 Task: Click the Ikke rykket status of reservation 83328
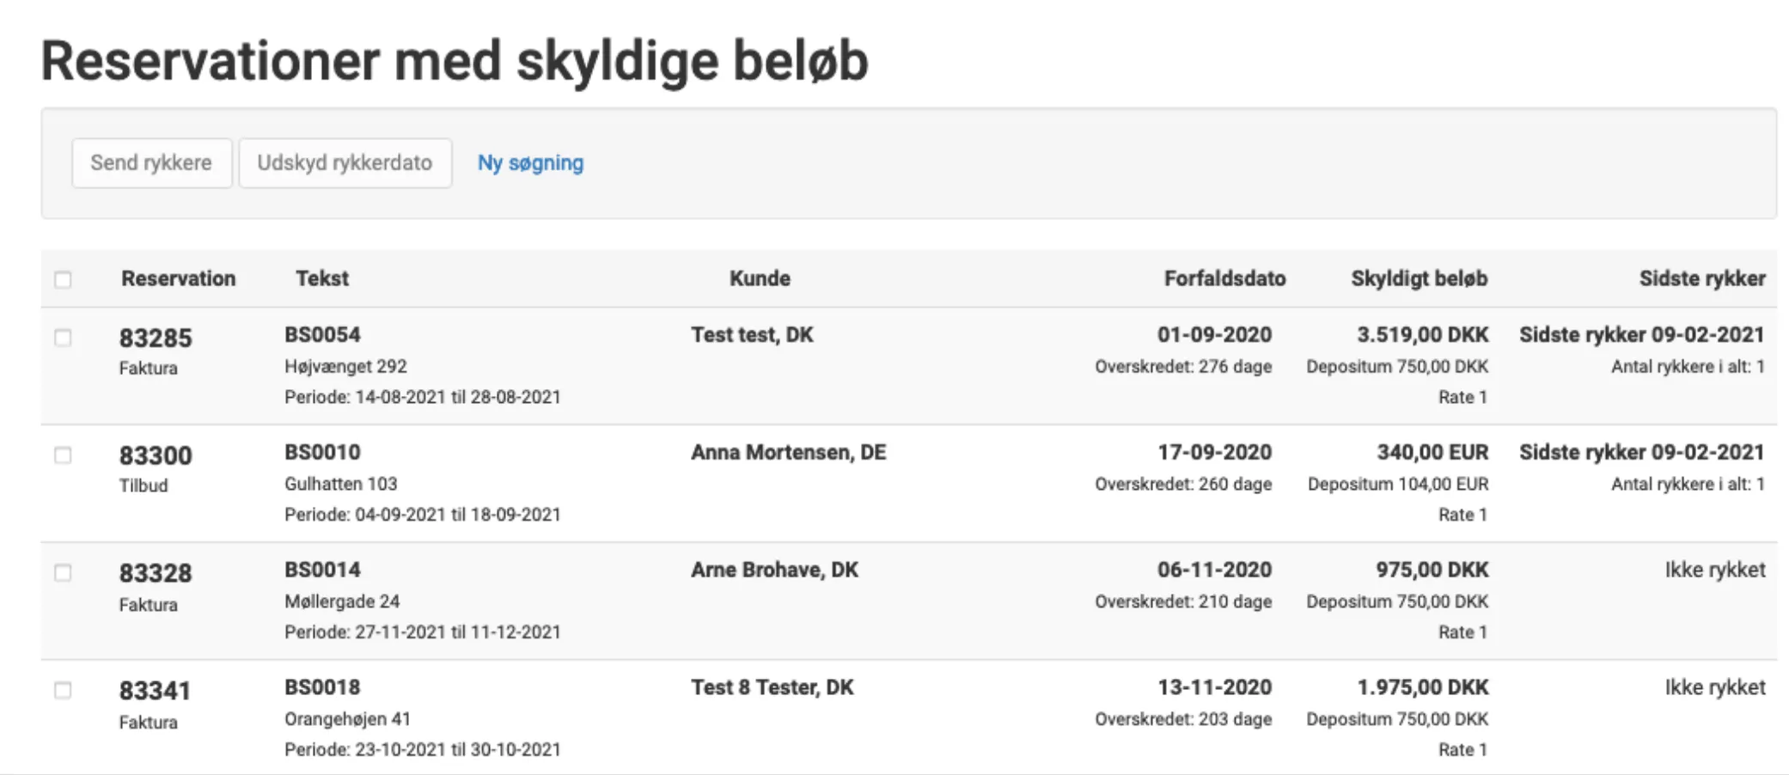click(1714, 570)
